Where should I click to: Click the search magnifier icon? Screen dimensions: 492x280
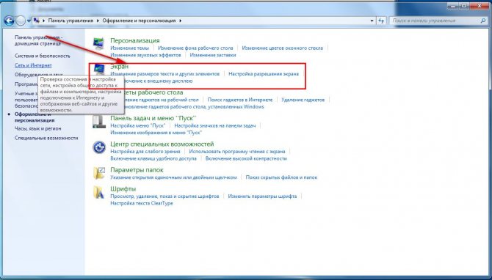click(483, 21)
